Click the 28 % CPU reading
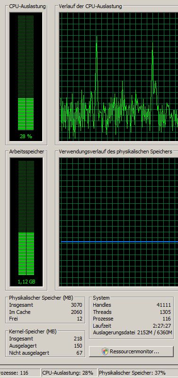Image resolution: width=178 pixels, height=378 pixels. 26,136
